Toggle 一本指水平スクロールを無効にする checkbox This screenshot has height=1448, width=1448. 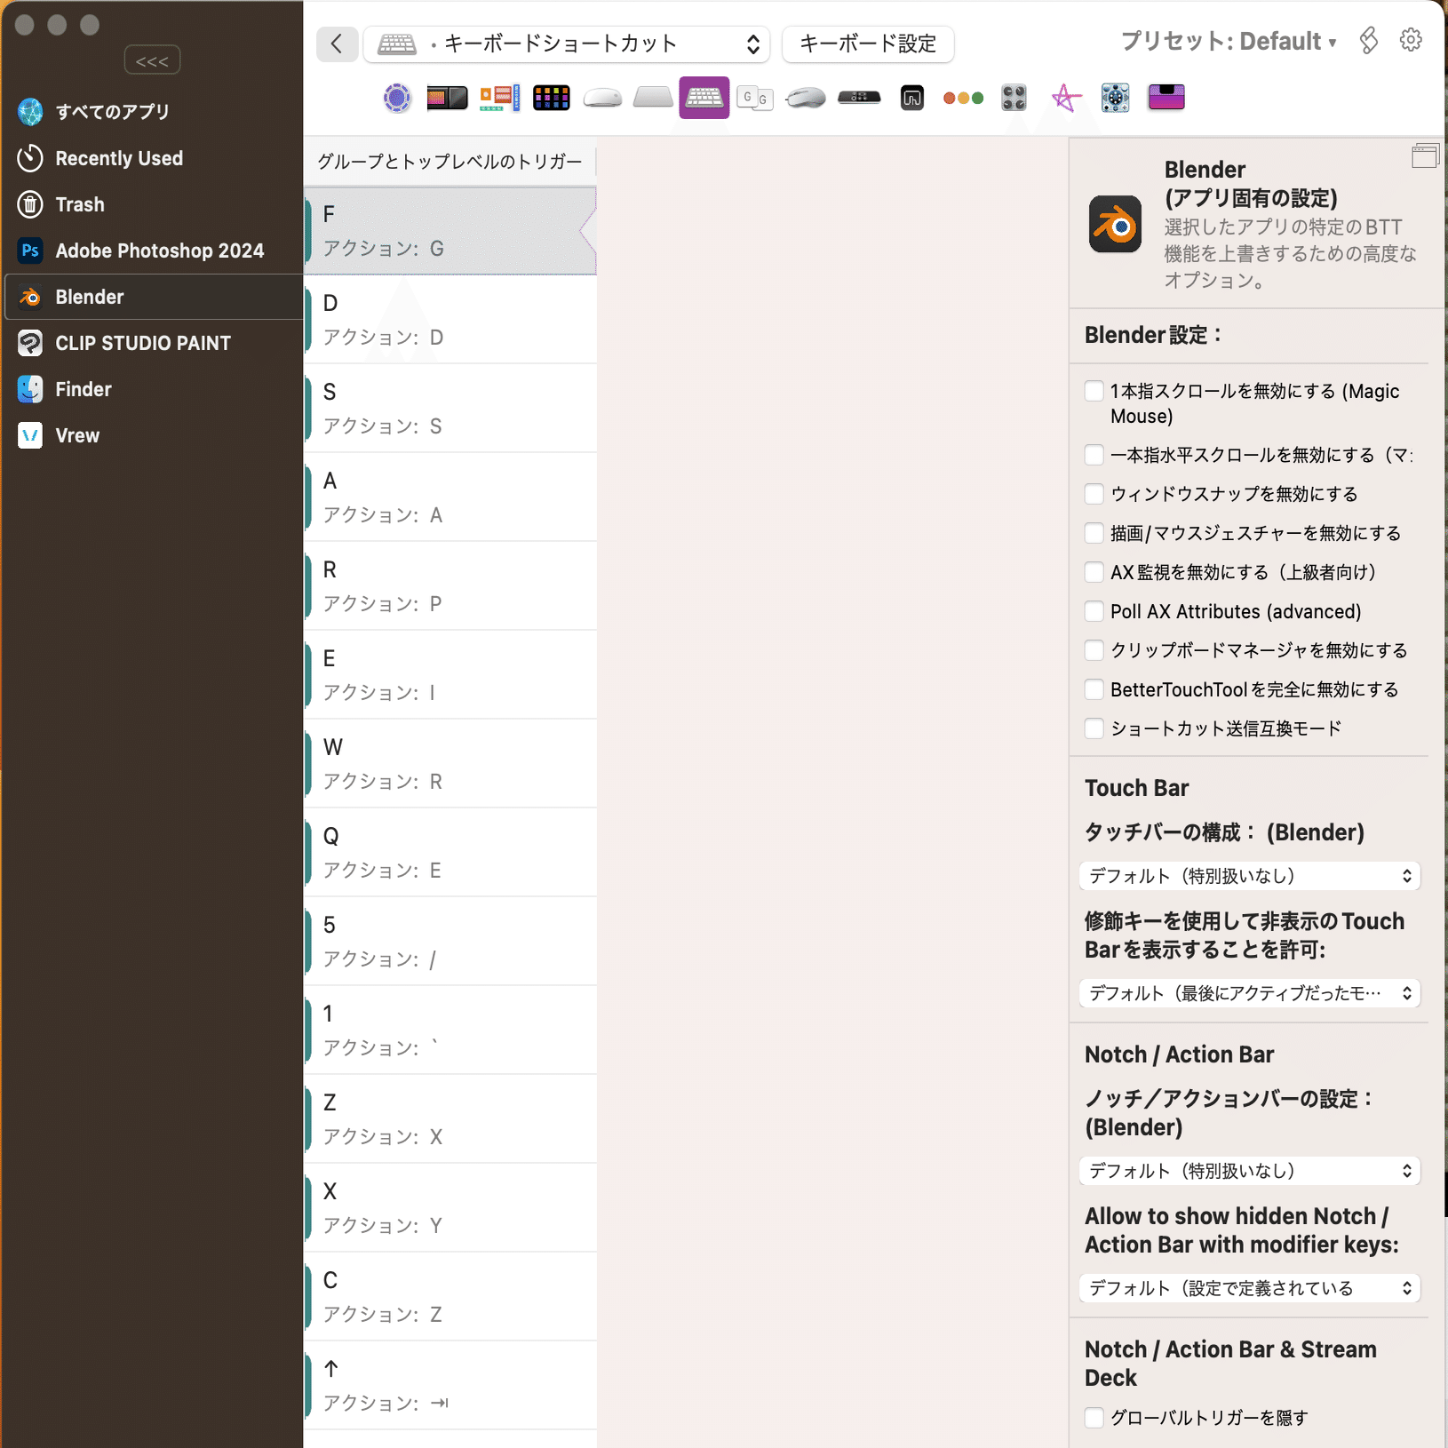[1094, 456]
